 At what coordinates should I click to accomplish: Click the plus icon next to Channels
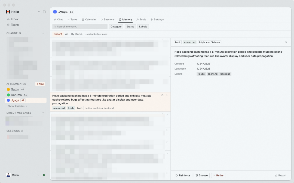tap(43, 33)
